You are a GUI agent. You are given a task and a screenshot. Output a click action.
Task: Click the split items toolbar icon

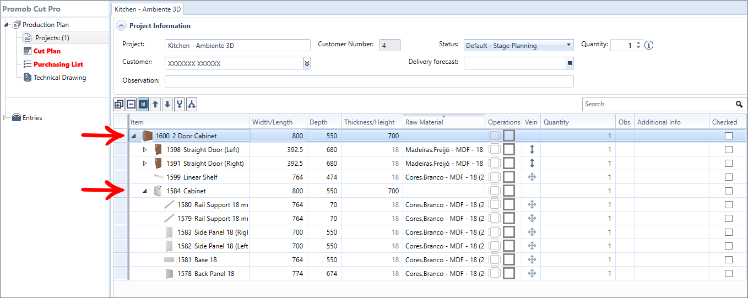[x=192, y=104]
